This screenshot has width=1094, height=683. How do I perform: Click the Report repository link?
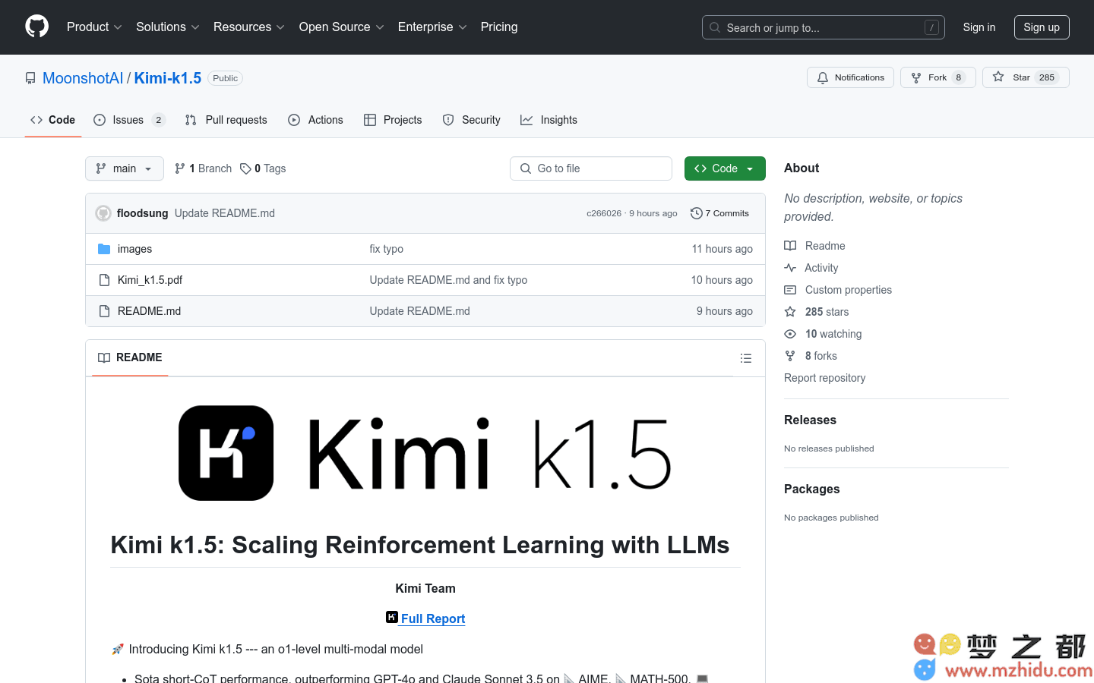pos(824,378)
